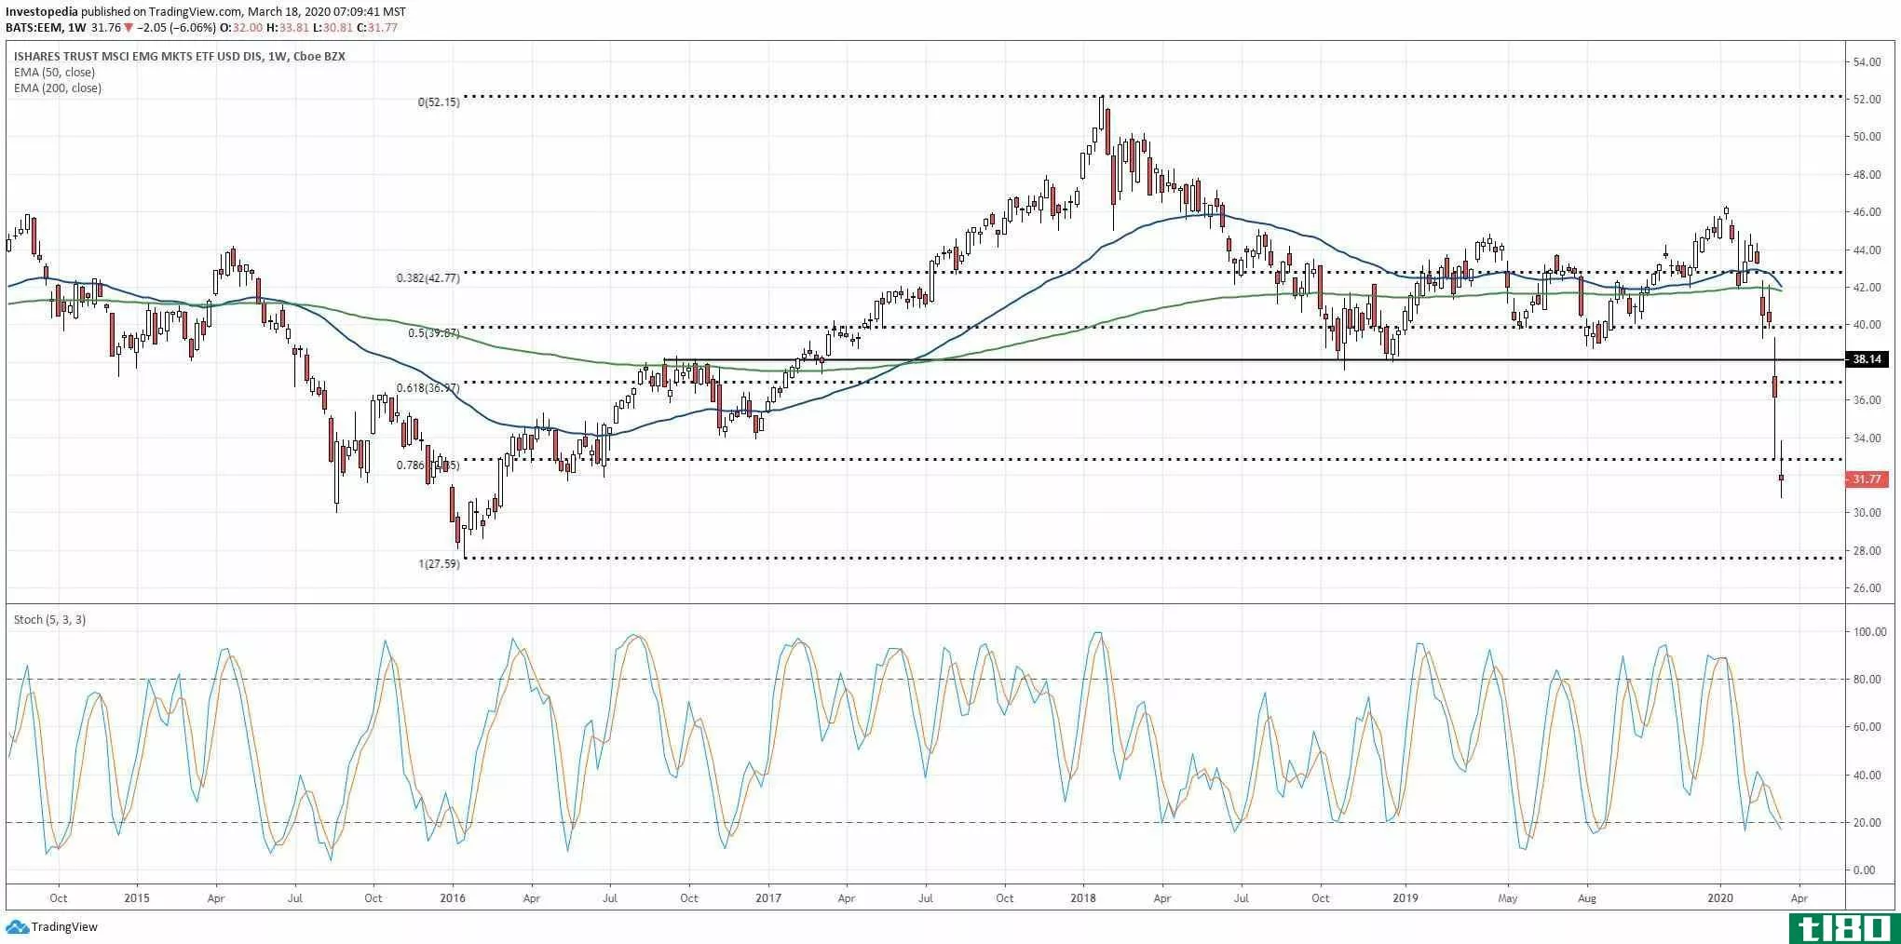
Task: Click the Stoch (5, 3, 3) indicator label
Action: (49, 620)
